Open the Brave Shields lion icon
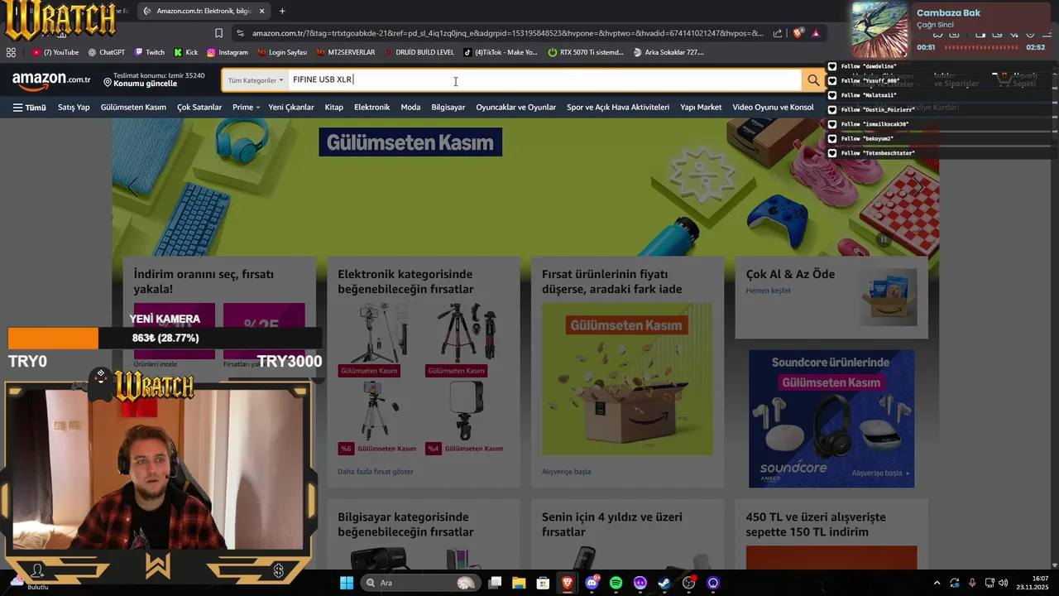The width and height of the screenshot is (1059, 596). 798,33
